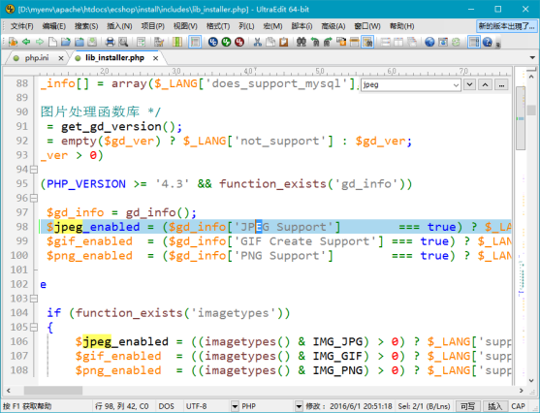Open the web browser globe icon
Screen dimensions: 540x413
click(x=429, y=42)
